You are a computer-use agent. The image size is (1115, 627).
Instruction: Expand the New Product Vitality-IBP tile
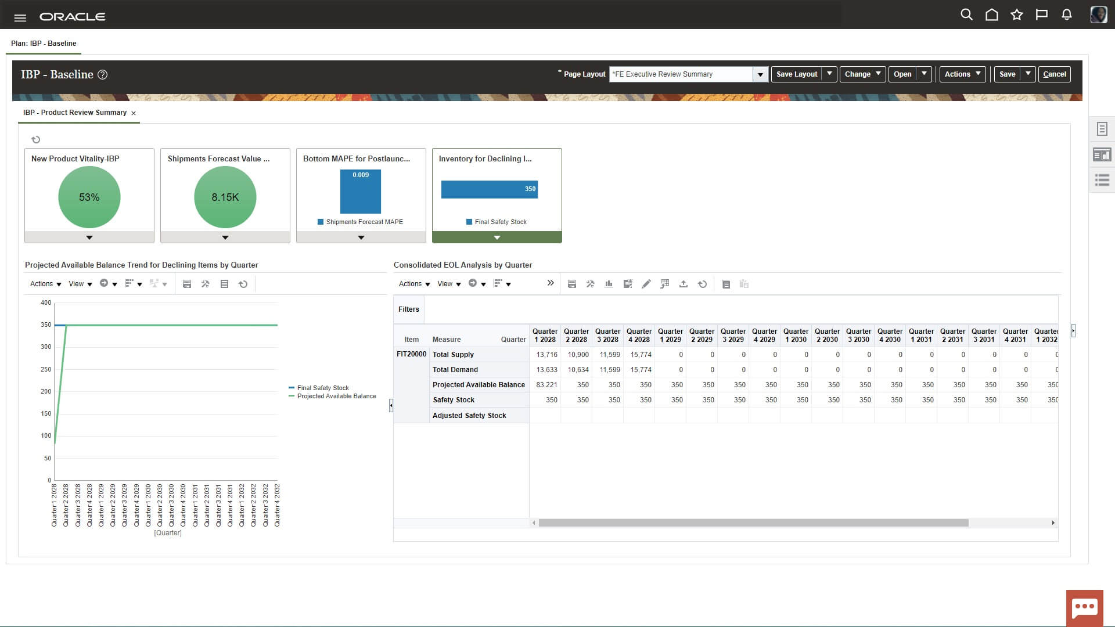tap(89, 237)
